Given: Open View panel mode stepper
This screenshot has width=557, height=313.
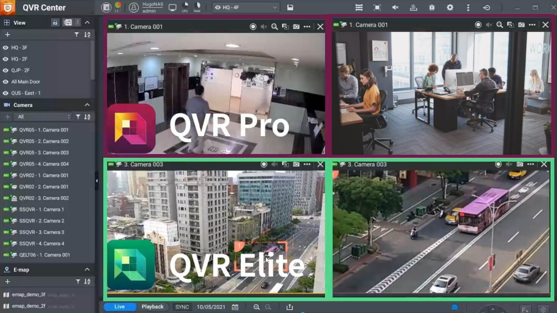Looking at the screenshot, I should point(77,22).
